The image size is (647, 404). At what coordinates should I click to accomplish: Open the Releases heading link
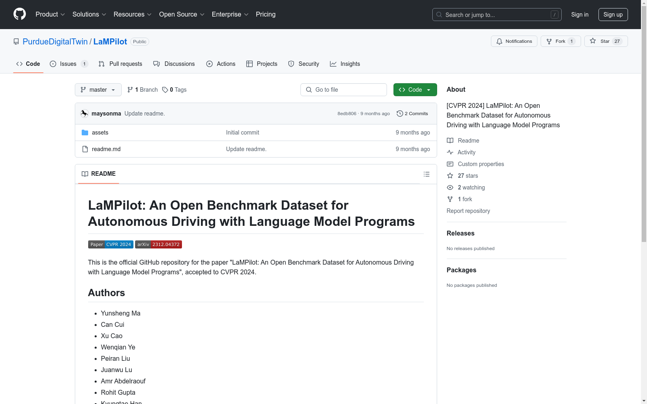[461, 233]
